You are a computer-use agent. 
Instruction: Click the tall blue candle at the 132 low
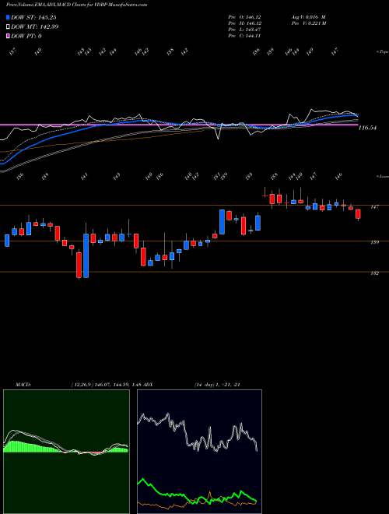point(86,255)
